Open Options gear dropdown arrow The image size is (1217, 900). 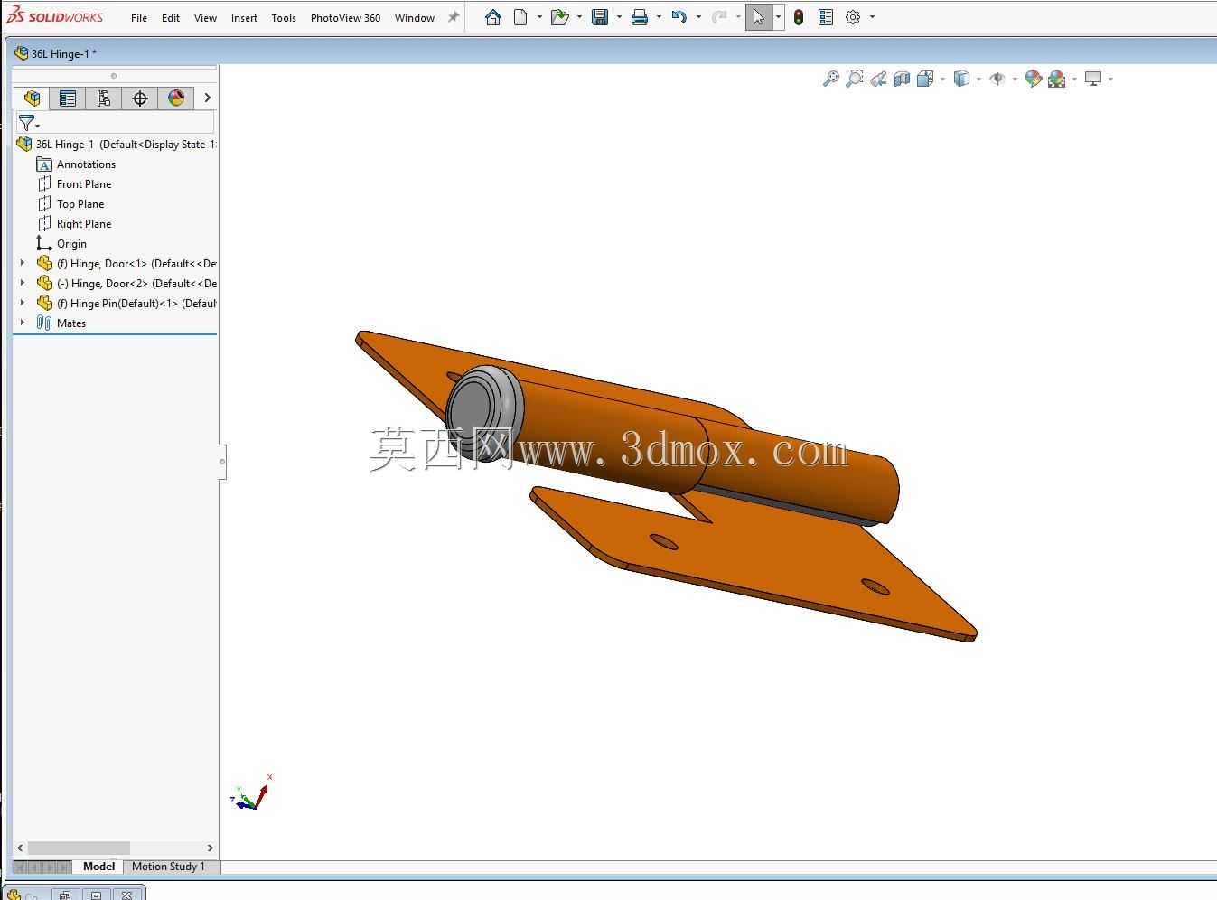[x=872, y=17]
